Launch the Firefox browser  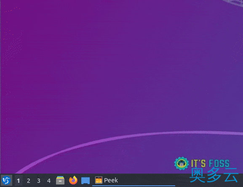click(73, 180)
